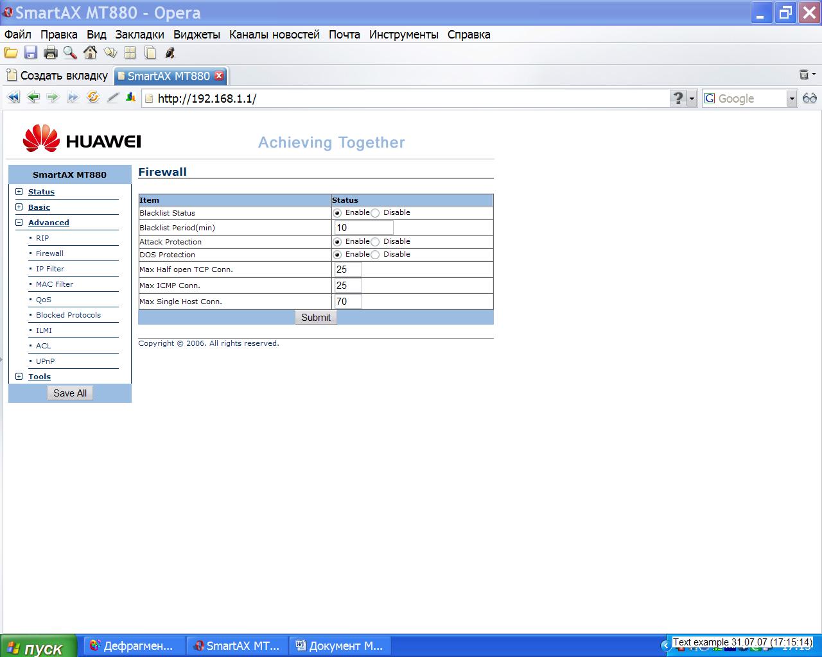Open the Закладки menu

pos(139,35)
